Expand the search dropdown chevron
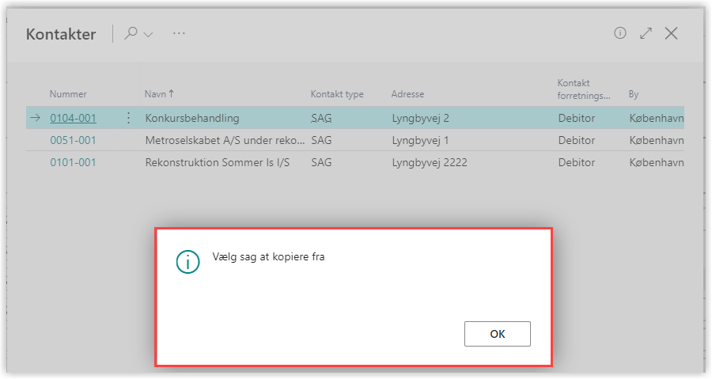This screenshot has width=712, height=379. pyautogui.click(x=148, y=35)
